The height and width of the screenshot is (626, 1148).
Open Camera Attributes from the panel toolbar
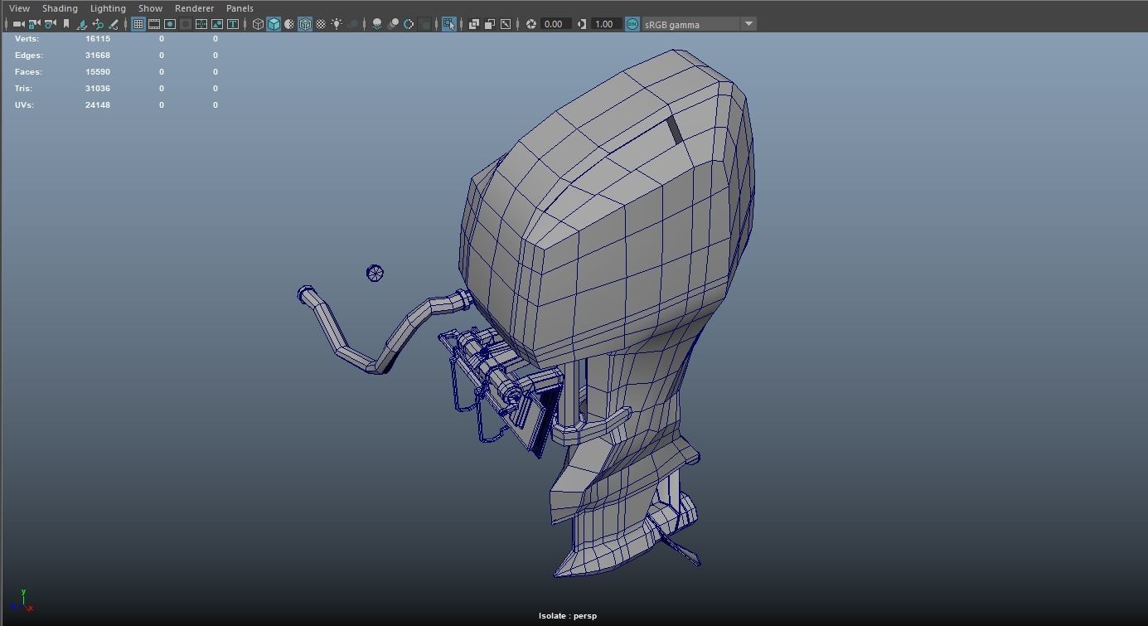click(51, 24)
